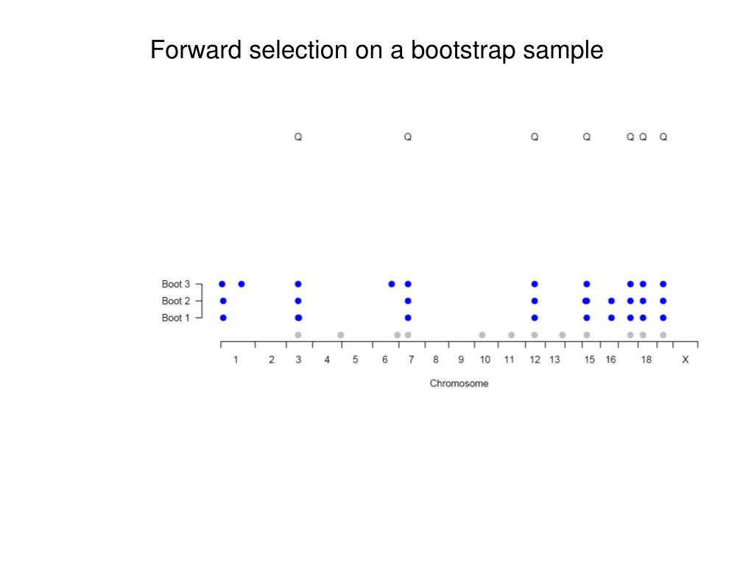Select the Boot 3 dot on chromosome 6
This screenshot has height=566, width=754.
[x=392, y=284]
